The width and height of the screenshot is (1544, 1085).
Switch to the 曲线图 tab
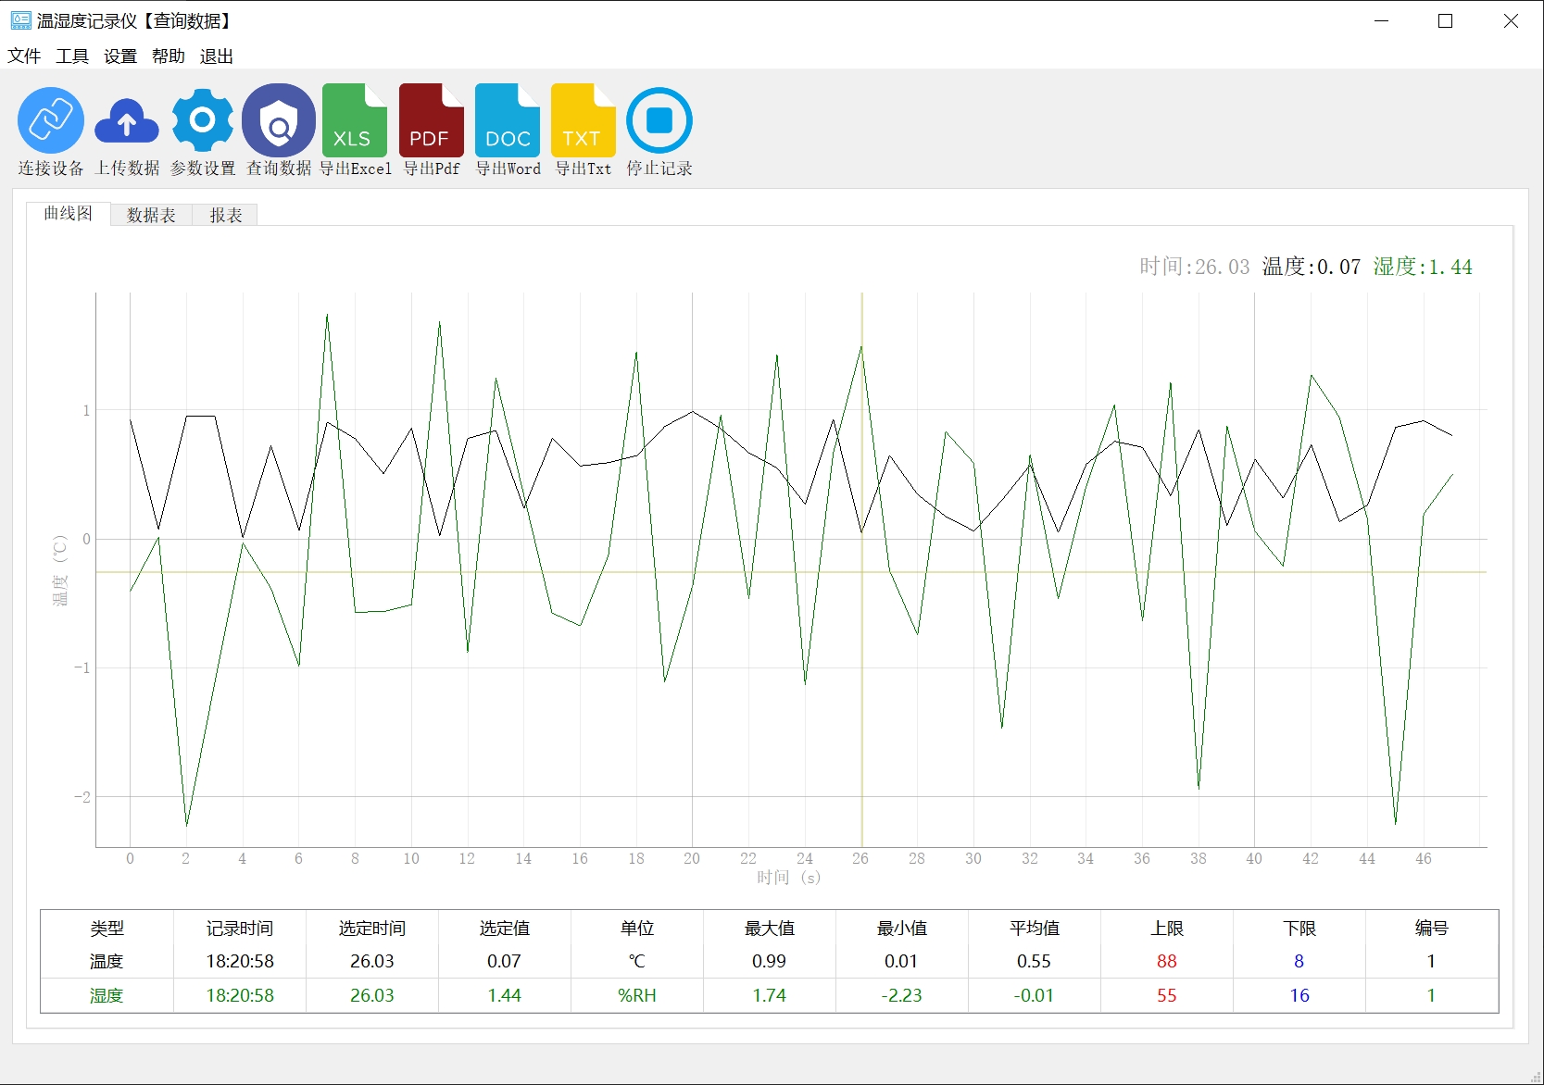coord(69,214)
